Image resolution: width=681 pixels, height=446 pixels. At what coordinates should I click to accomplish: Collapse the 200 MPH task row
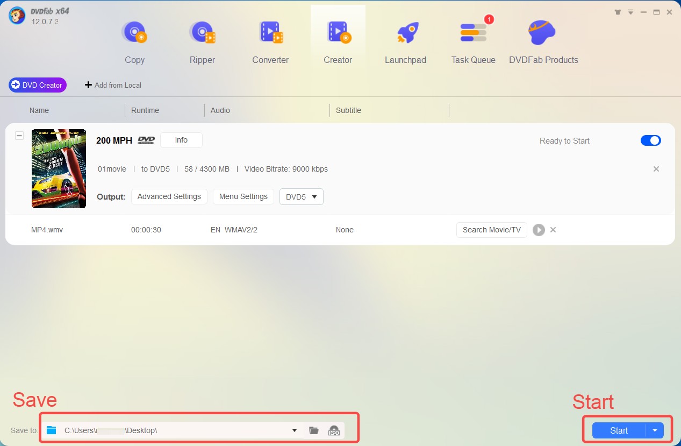coord(19,136)
